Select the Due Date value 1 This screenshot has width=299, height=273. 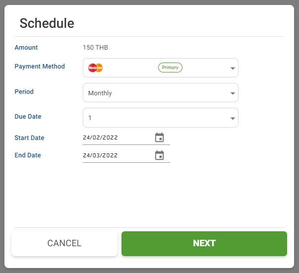(90, 118)
